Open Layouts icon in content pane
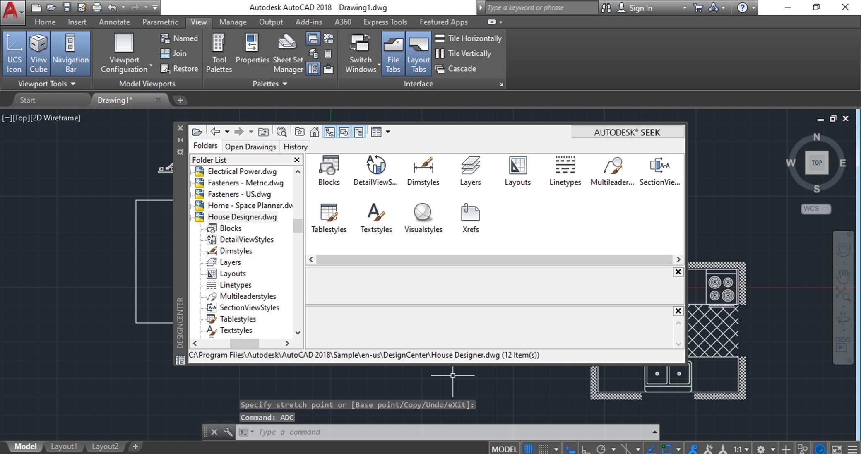Screen dimensions: 861x454 517,171
